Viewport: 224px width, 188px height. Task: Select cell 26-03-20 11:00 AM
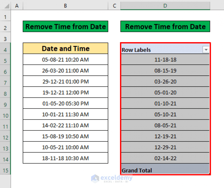coord(65,70)
